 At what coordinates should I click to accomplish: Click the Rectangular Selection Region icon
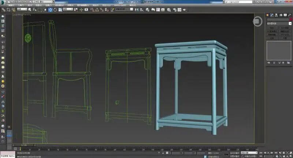(x=40, y=10)
